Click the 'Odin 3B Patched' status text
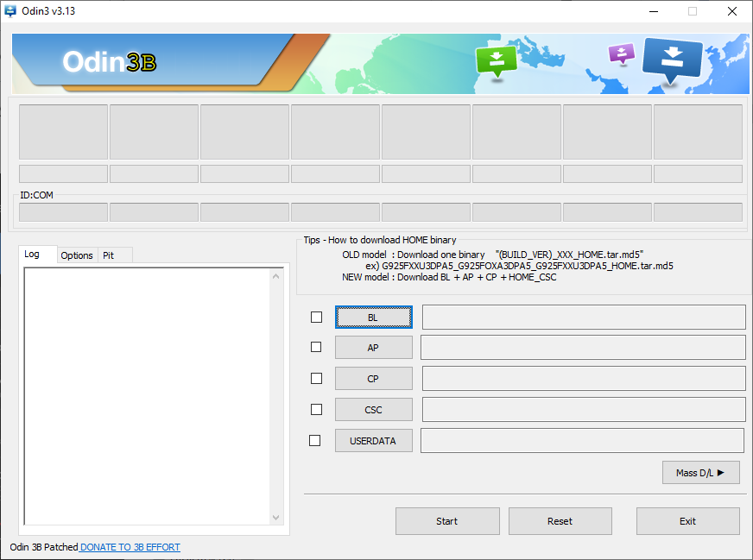This screenshot has width=753, height=560. coord(44,547)
